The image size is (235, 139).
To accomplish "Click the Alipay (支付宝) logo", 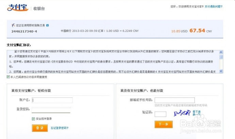I will pyautogui.click(x=18, y=8).
